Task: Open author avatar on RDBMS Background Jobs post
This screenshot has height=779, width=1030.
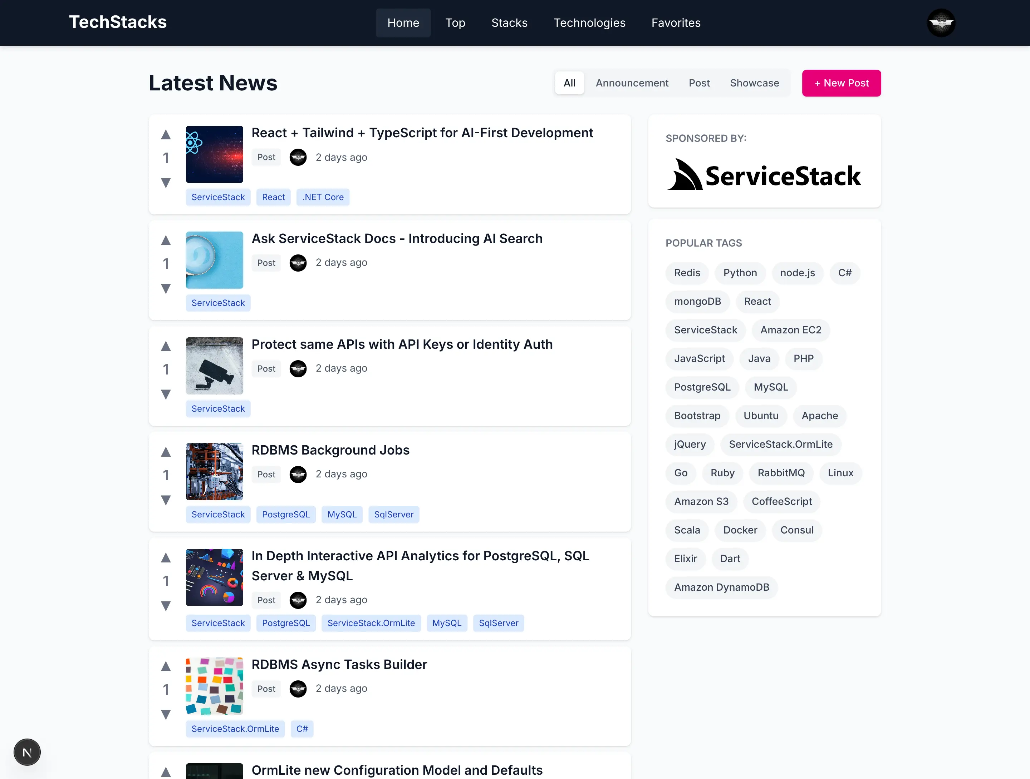Action: pos(298,474)
